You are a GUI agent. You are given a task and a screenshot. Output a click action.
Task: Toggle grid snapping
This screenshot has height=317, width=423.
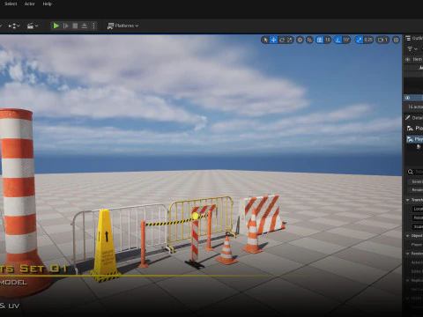coord(320,40)
